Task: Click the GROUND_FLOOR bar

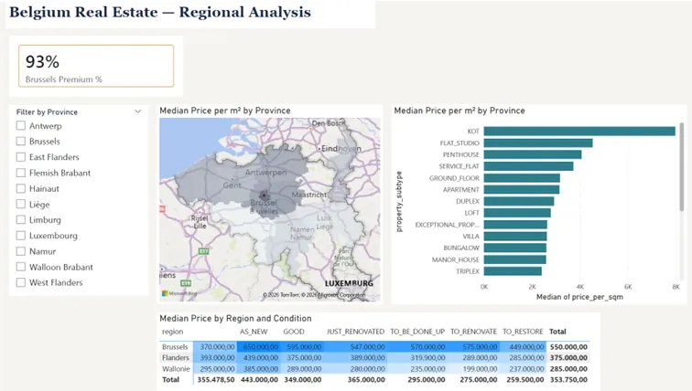Action: pyautogui.click(x=522, y=178)
